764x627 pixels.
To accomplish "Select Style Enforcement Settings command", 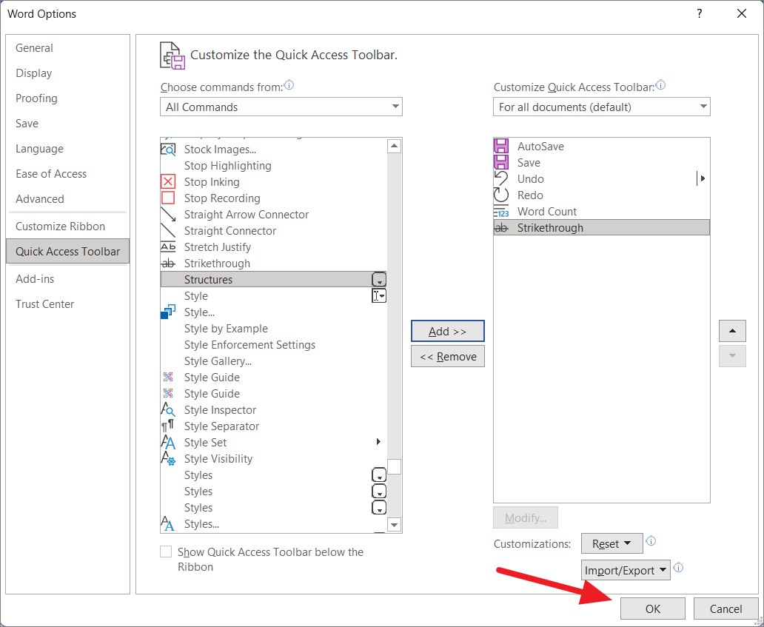I will point(250,345).
